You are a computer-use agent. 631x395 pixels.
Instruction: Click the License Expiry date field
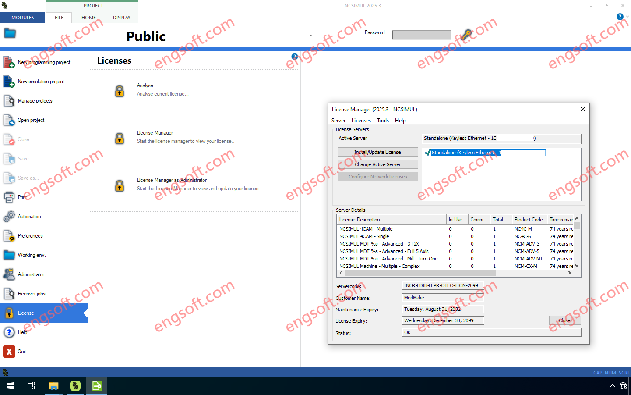pyautogui.click(x=443, y=320)
